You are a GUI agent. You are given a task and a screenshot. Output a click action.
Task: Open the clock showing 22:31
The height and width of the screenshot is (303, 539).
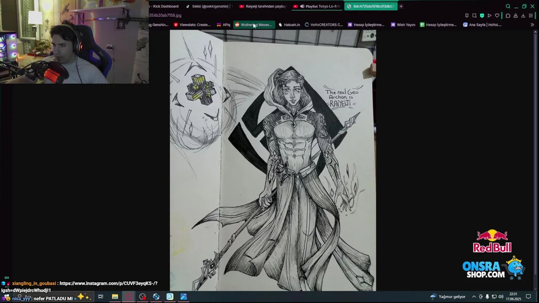(x=513, y=296)
